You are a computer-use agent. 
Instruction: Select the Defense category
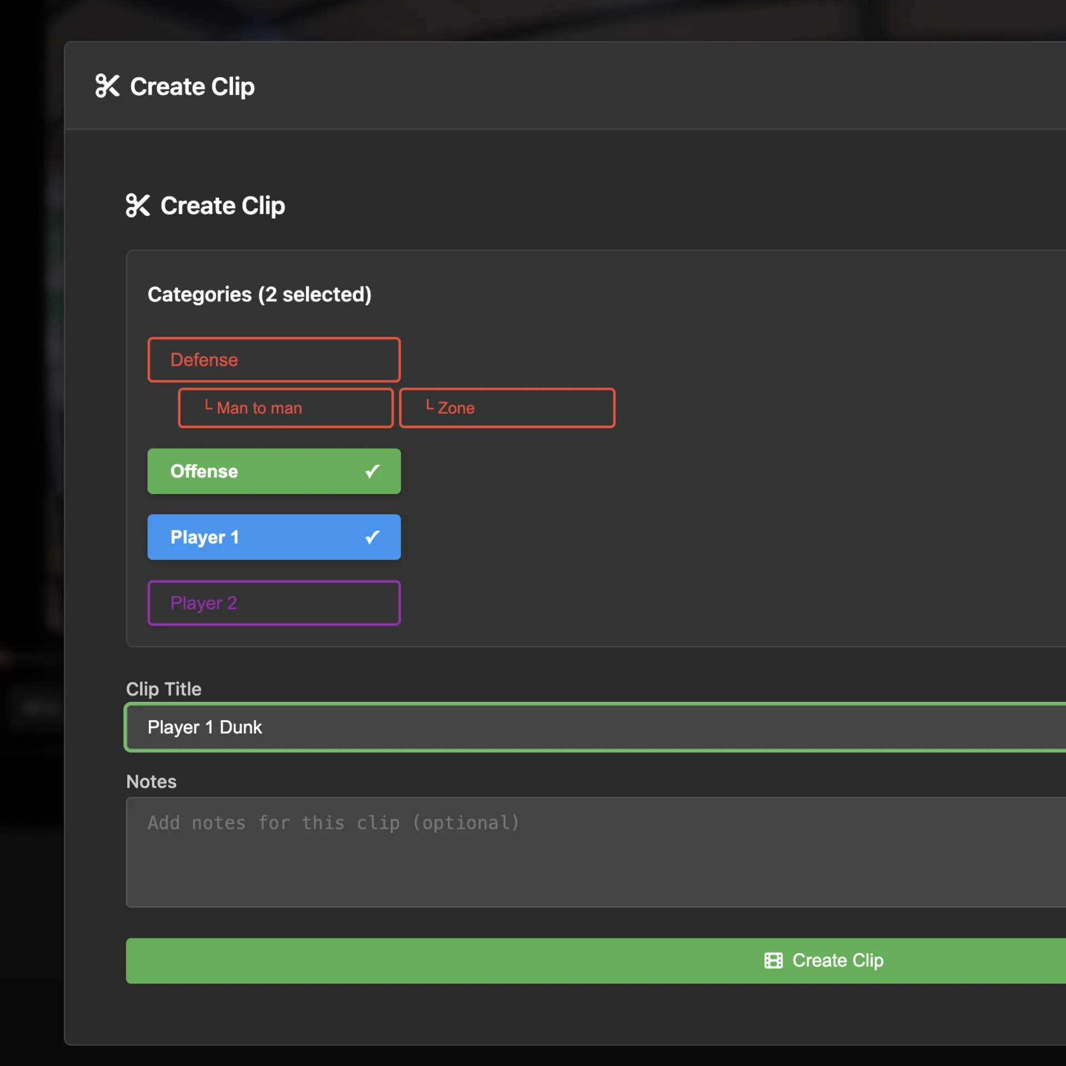click(x=274, y=359)
